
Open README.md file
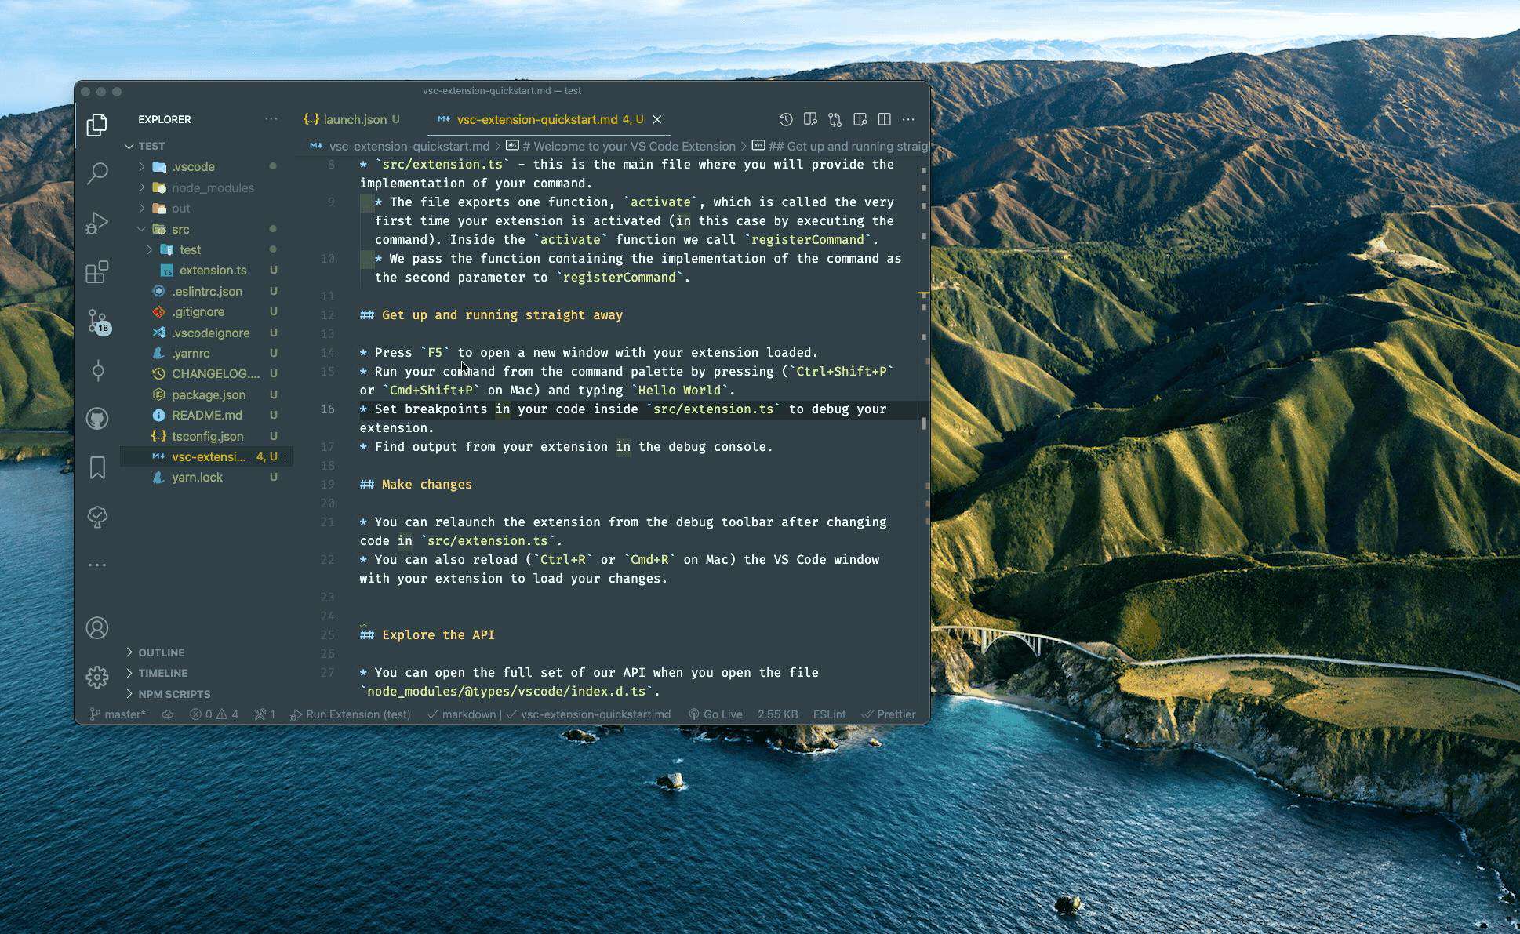[206, 415]
